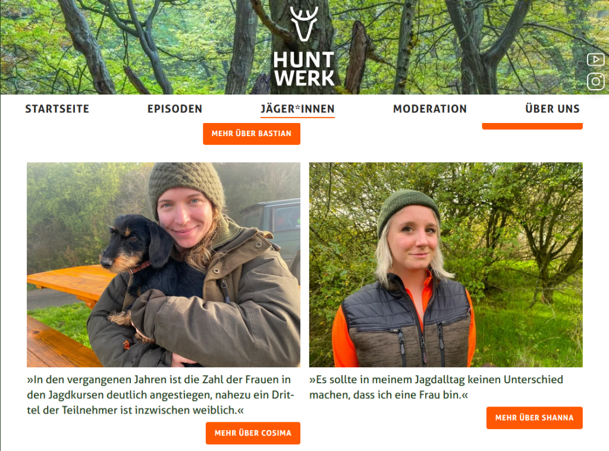Image resolution: width=609 pixels, height=451 pixels.
Task: Open the YouTube channel icon
Action: tap(595, 60)
